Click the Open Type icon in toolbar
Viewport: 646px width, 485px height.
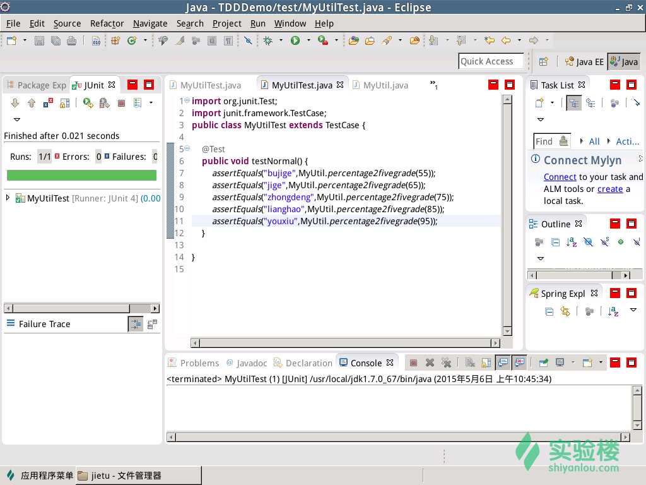tap(353, 40)
